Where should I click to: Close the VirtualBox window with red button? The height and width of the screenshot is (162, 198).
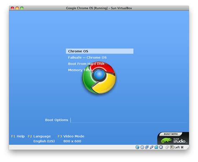click(13, 8)
